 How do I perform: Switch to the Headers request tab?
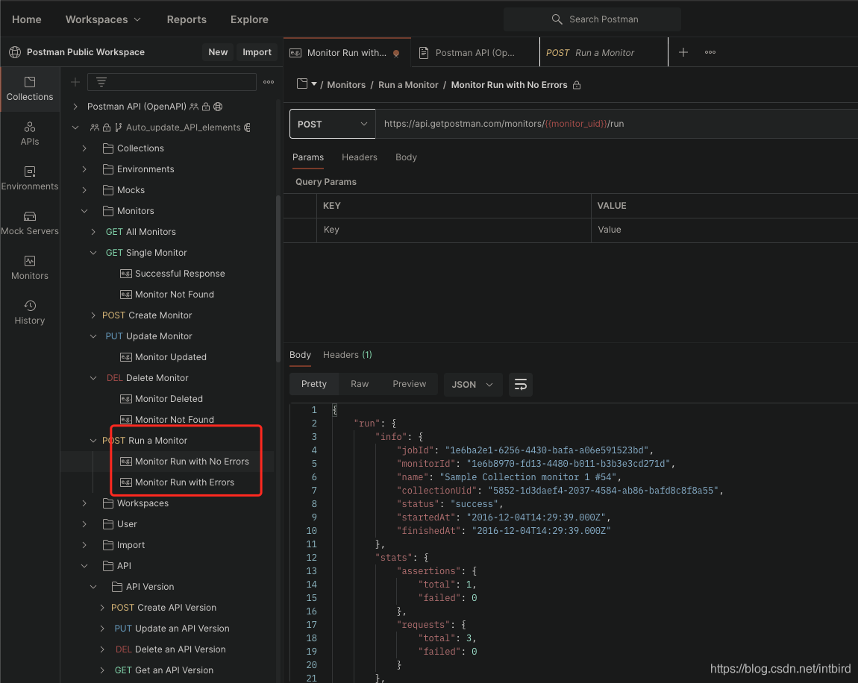(359, 157)
